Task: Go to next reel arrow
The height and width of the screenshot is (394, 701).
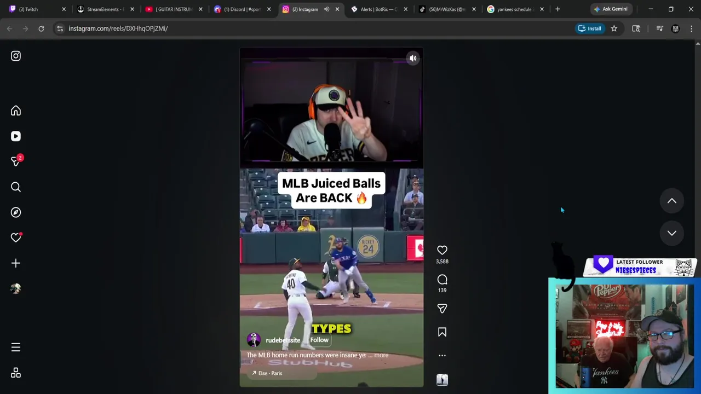Action: (671, 233)
